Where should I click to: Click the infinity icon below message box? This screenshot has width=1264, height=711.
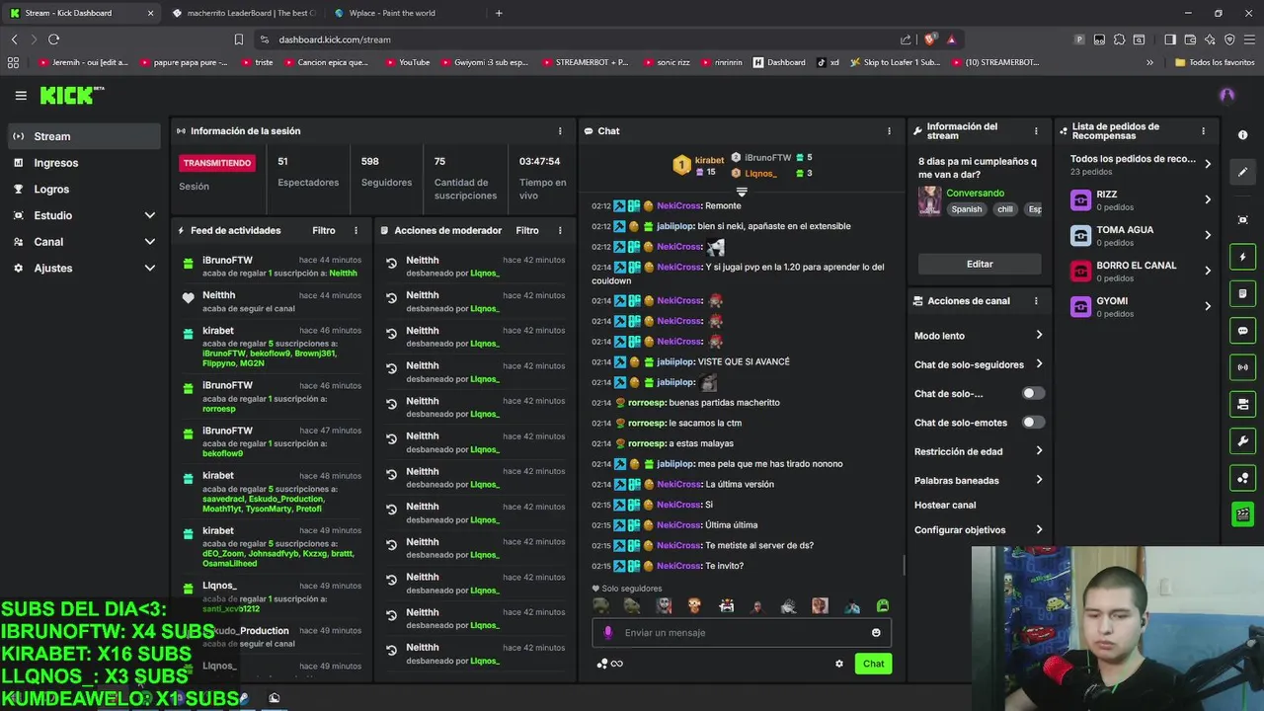[x=617, y=664]
